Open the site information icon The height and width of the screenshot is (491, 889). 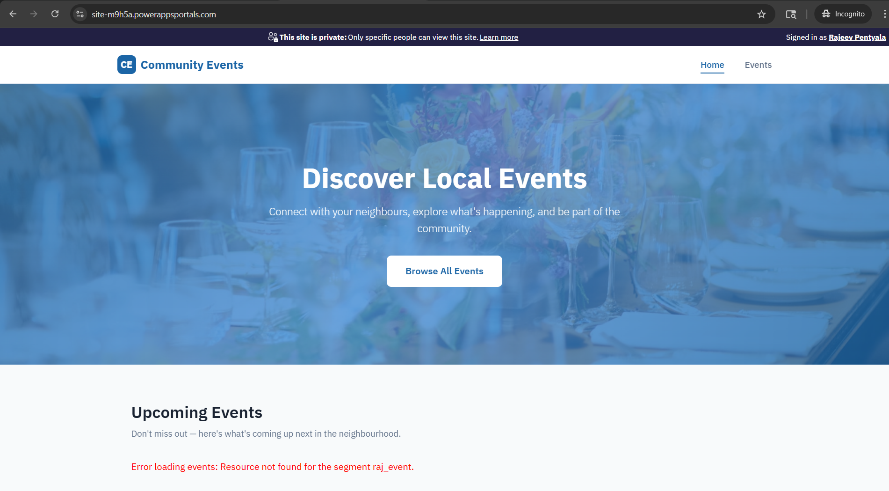[x=80, y=14]
